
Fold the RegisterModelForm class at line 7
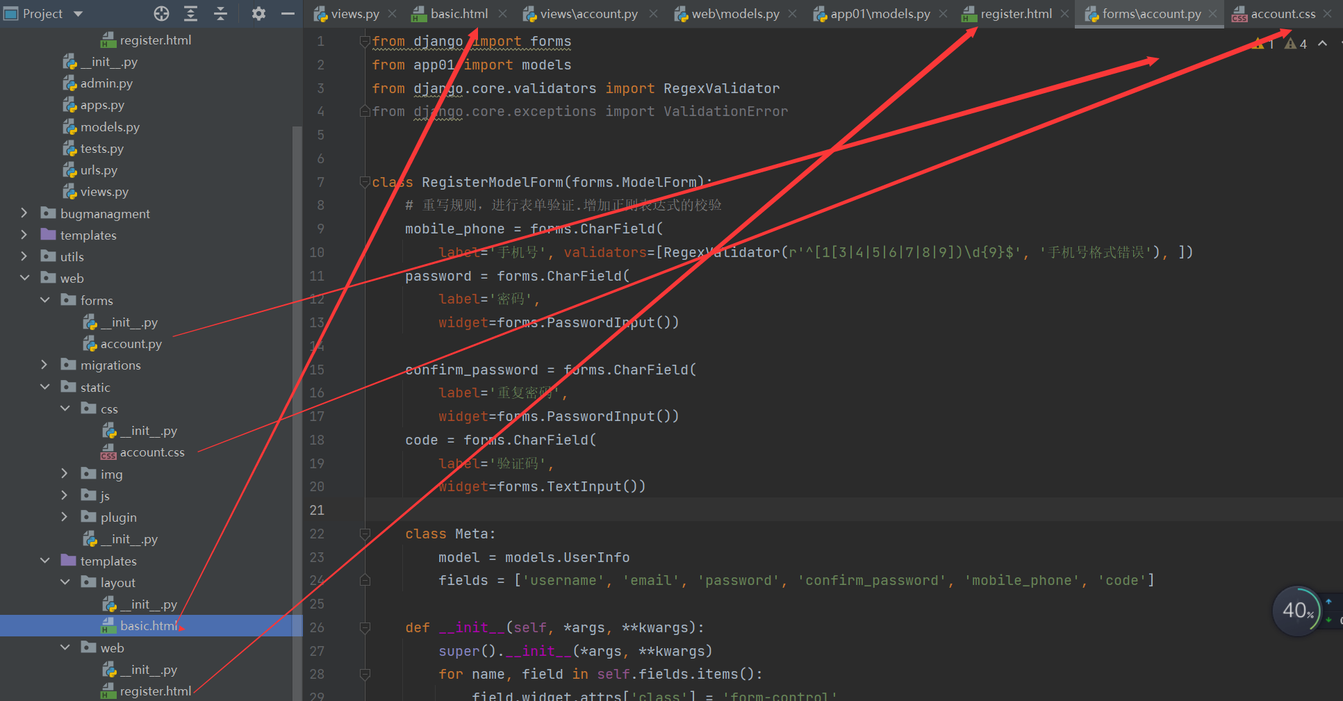[x=365, y=182]
